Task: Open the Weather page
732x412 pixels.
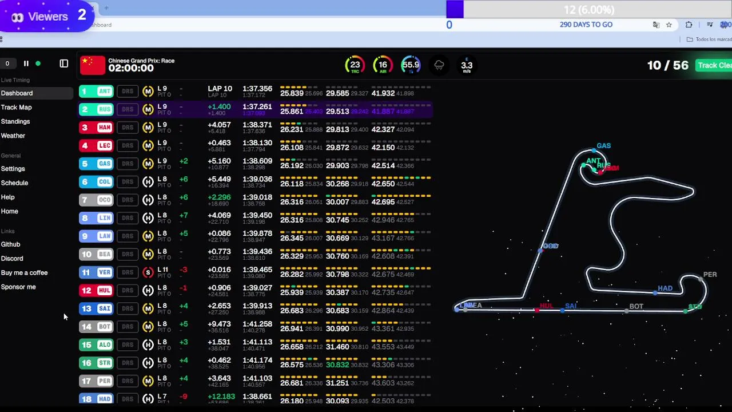Action: 13,136
